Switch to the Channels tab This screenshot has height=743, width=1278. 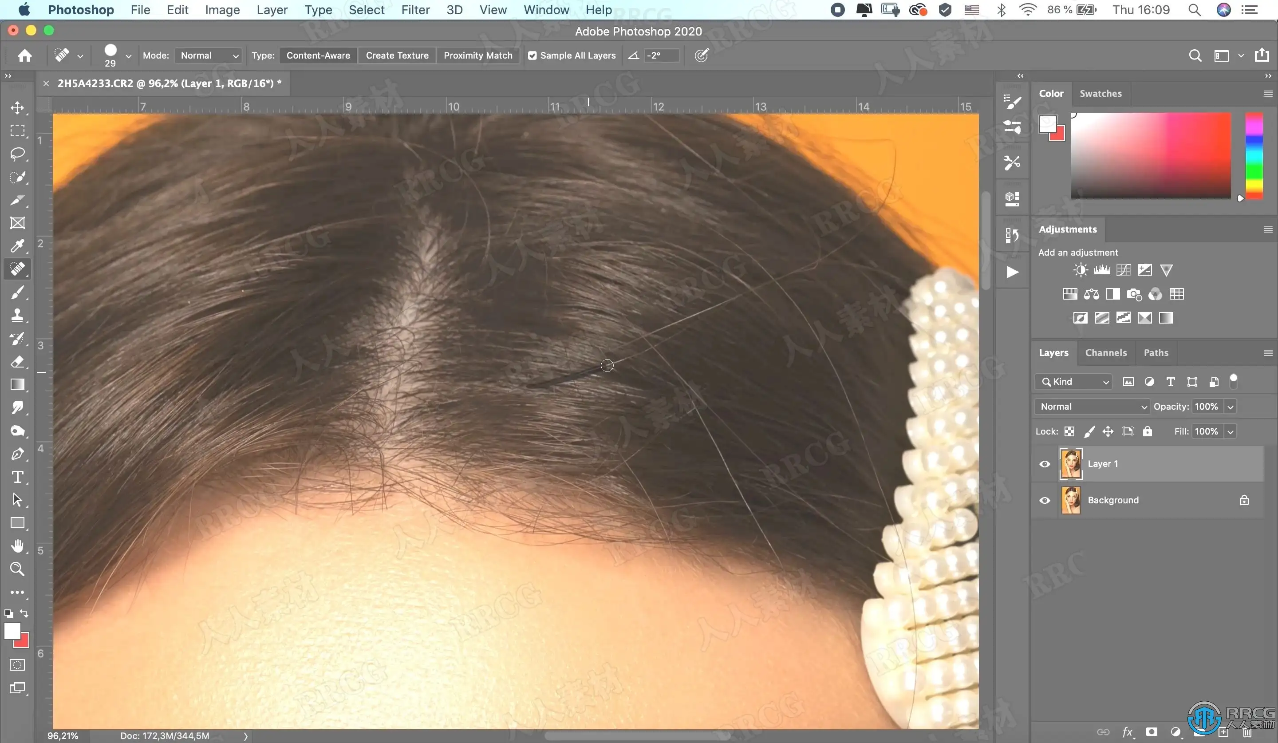click(x=1105, y=352)
